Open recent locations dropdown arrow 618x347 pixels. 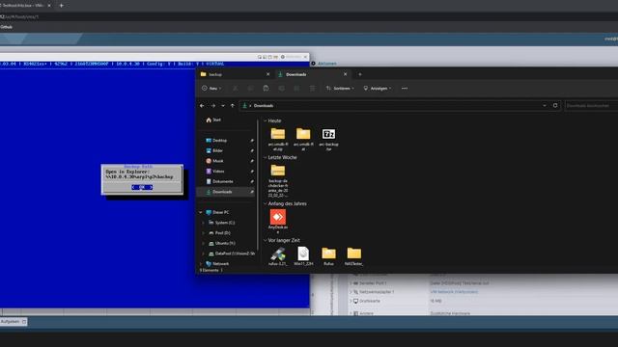click(x=223, y=106)
